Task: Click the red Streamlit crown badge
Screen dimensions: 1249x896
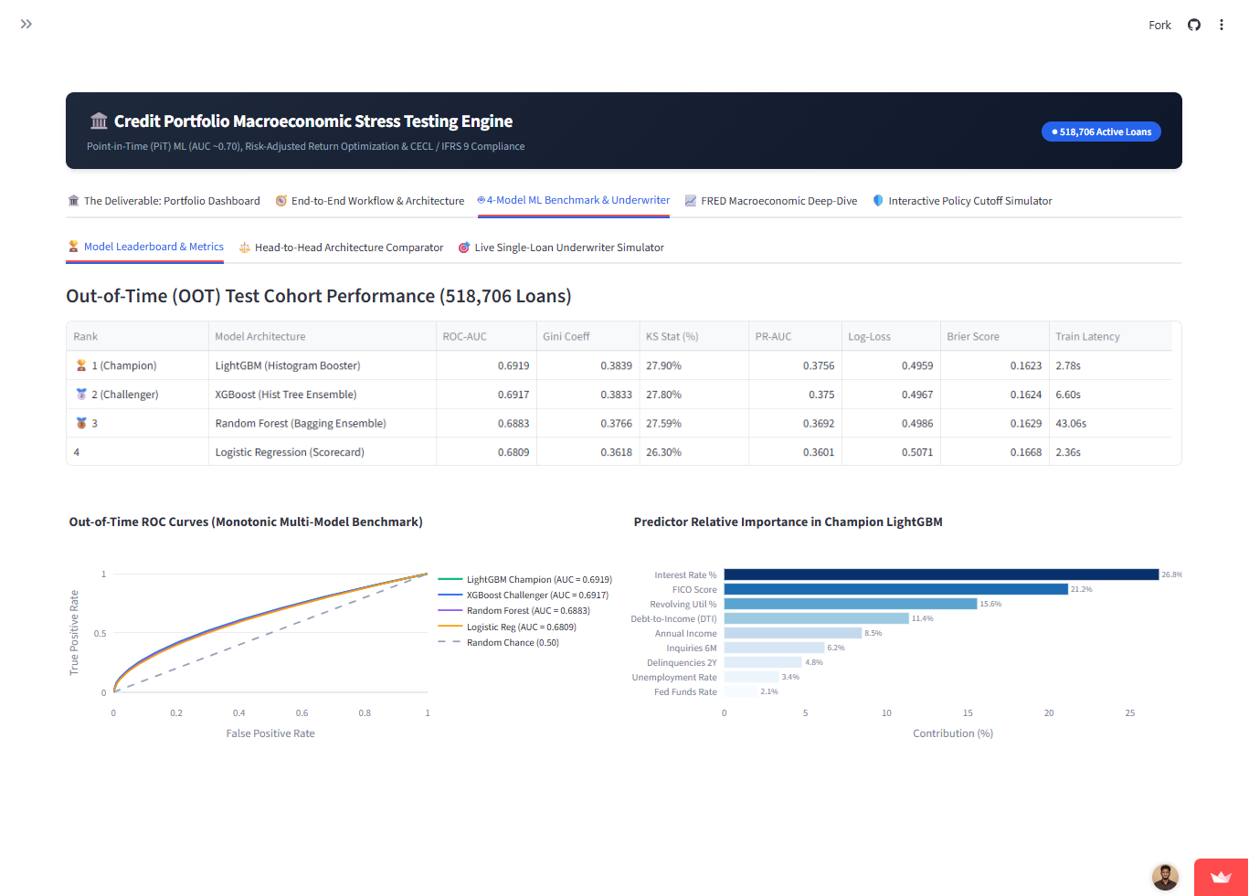Action: pos(1221,877)
